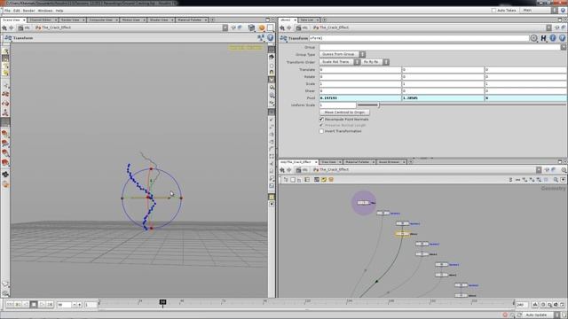Adjust the Uniform Scale slider
The image size is (568, 319).
coord(379,105)
